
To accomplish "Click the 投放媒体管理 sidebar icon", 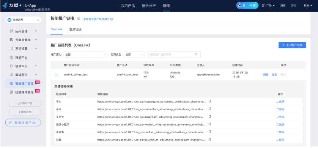I will pos(11,92).
